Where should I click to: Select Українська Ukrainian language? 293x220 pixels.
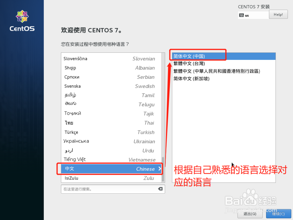tap(111, 141)
